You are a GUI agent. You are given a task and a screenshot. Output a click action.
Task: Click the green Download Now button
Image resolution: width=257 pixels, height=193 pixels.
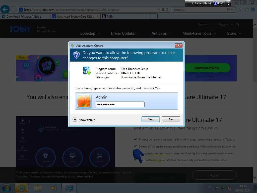click(207, 68)
